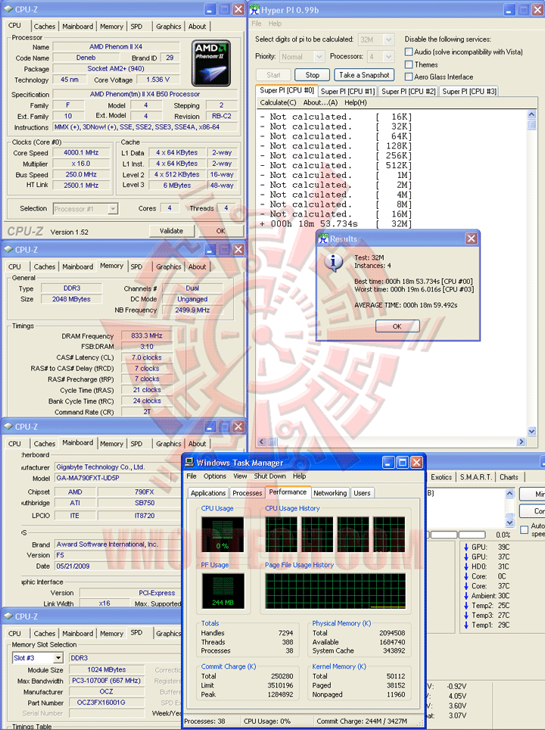
Task: Open the Shut Down menu in Task Manager
Action: (x=270, y=476)
